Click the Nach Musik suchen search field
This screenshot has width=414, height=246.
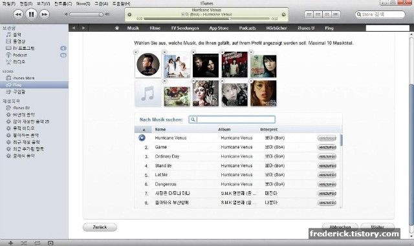tap(232, 119)
